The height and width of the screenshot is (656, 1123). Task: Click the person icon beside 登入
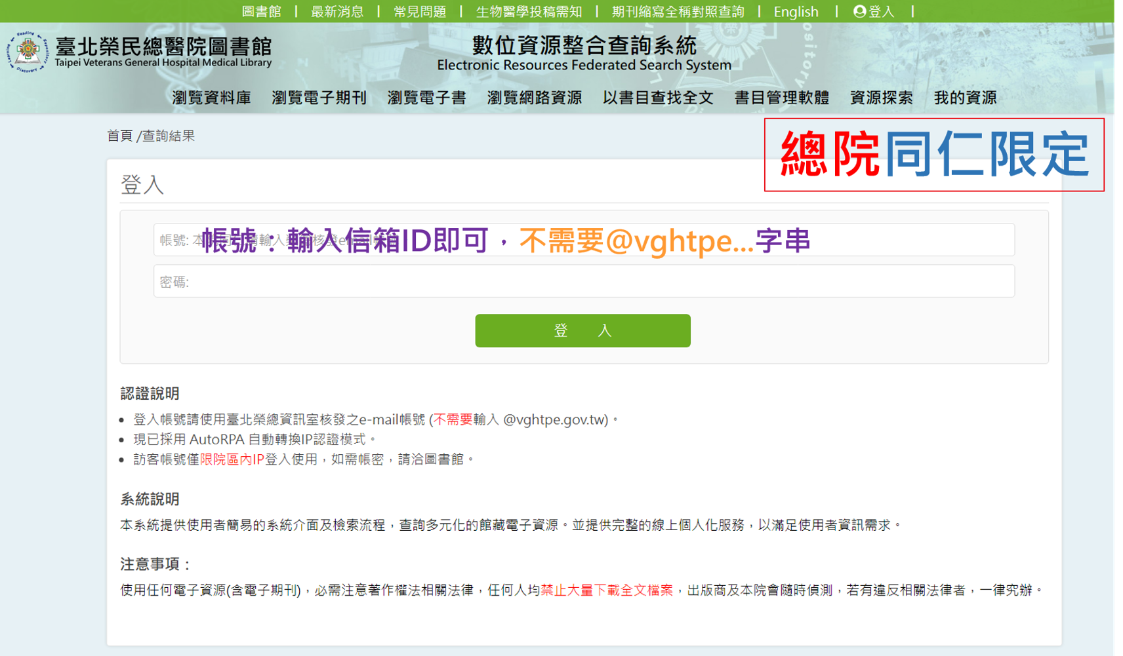859,11
